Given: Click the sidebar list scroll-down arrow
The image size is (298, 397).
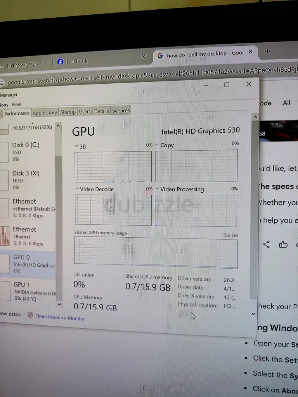Looking at the screenshot, I should (59, 304).
